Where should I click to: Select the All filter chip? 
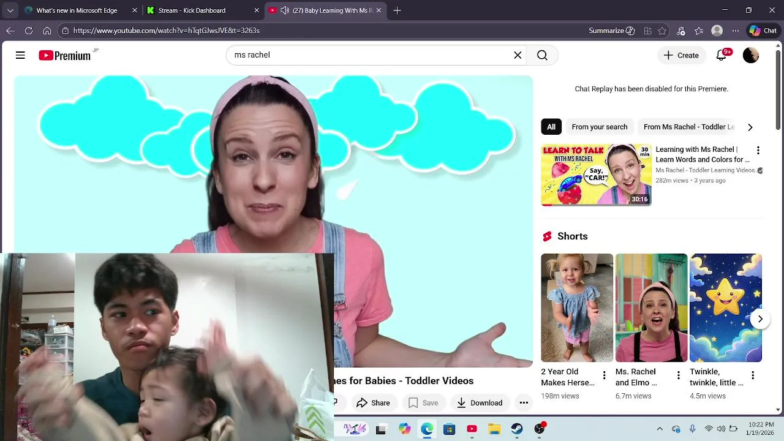(551, 127)
